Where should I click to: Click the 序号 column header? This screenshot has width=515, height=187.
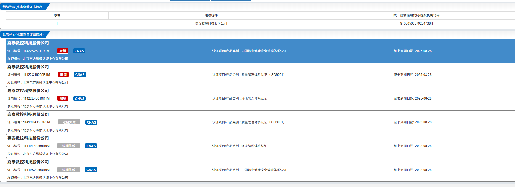click(x=57, y=15)
